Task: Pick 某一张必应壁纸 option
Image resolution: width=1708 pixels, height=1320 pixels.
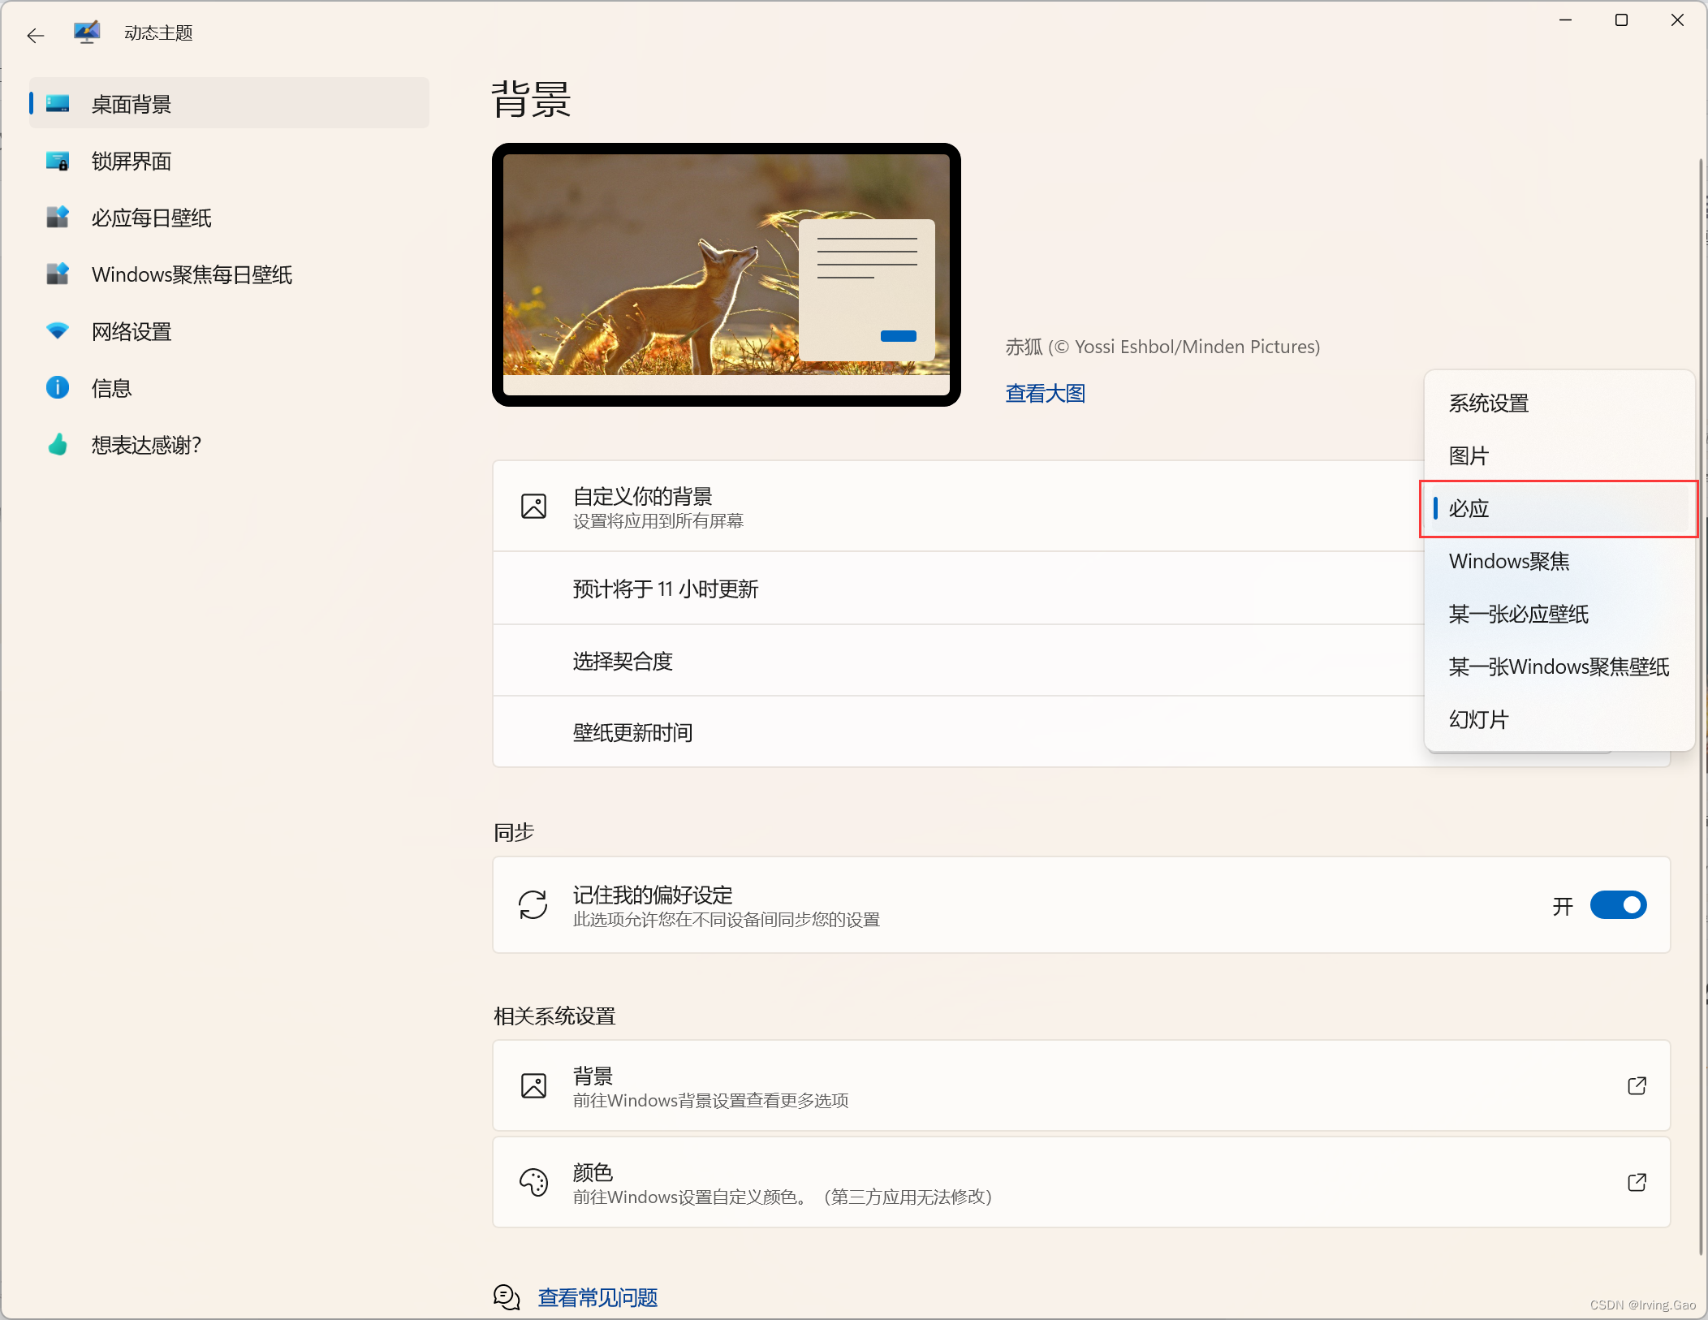Action: (x=1518, y=615)
